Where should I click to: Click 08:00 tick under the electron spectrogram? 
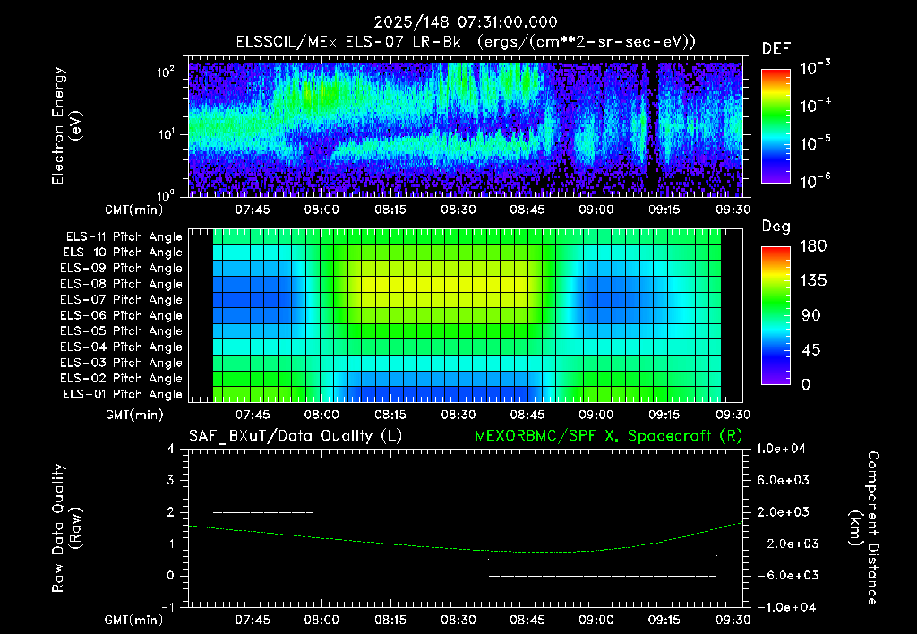pyautogui.click(x=321, y=210)
